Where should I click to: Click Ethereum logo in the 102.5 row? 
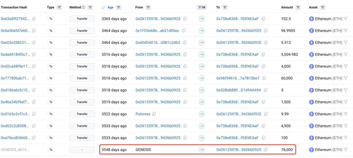tap(312, 19)
